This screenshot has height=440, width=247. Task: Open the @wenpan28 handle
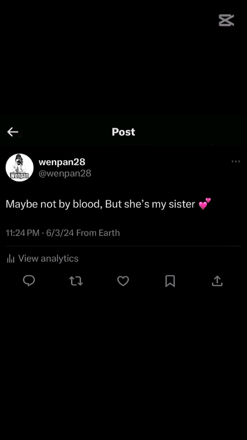[x=65, y=174]
